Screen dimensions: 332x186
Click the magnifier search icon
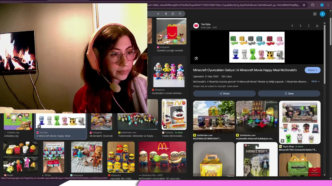coord(180,14)
